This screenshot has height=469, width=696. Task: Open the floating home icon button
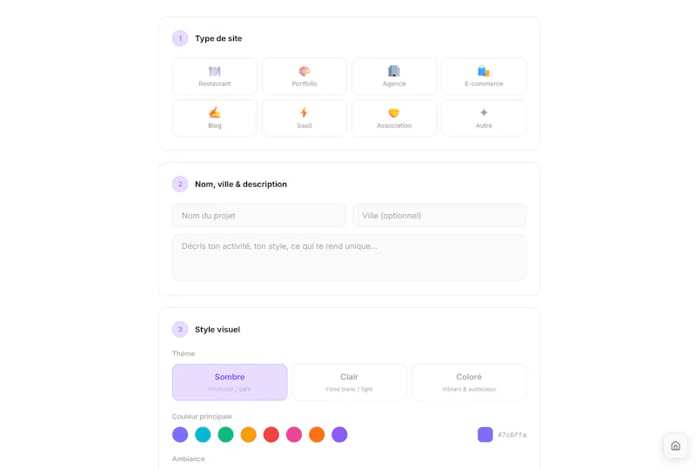[675, 446]
